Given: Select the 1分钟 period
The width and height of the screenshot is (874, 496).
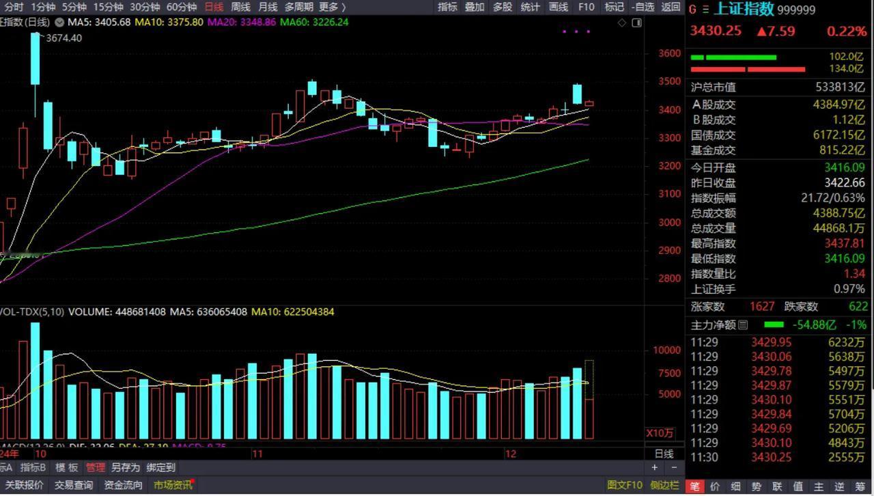Looking at the screenshot, I should coord(42,7).
